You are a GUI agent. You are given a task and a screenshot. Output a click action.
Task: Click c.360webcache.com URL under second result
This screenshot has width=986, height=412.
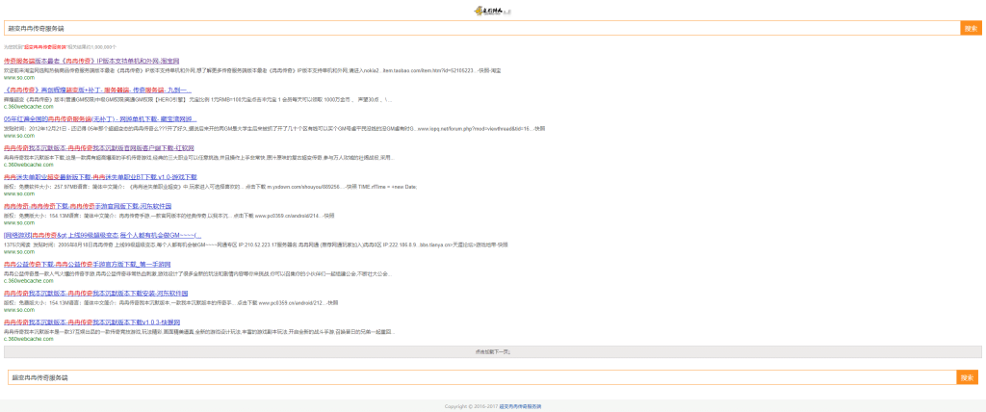[28, 106]
